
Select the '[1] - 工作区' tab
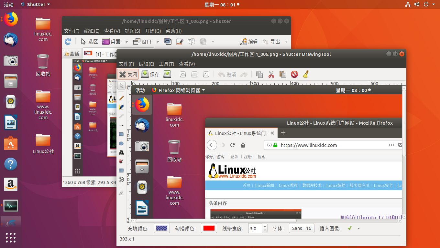pos(99,54)
